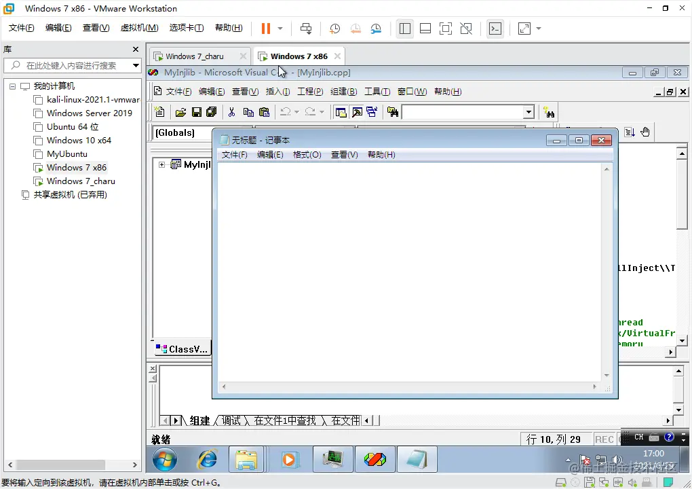Expand the MyInjl classes tree node
The image size is (692, 489).
(162, 165)
